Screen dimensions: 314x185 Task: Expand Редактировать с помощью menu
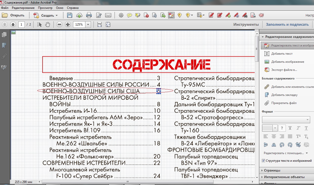click(286, 153)
